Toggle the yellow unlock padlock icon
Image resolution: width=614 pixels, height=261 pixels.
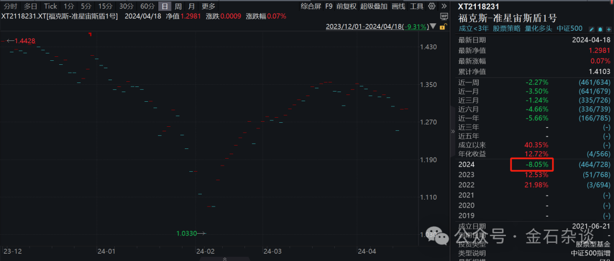coord(443,27)
